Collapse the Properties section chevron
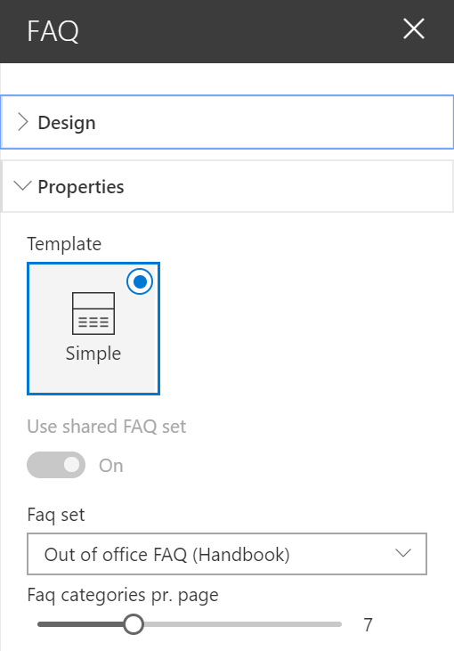The image size is (454, 651). coord(22,185)
